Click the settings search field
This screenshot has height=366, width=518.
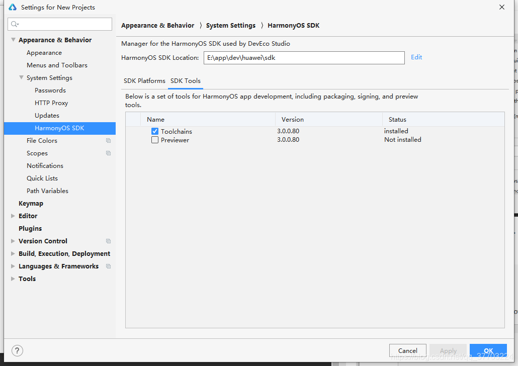[x=60, y=24]
